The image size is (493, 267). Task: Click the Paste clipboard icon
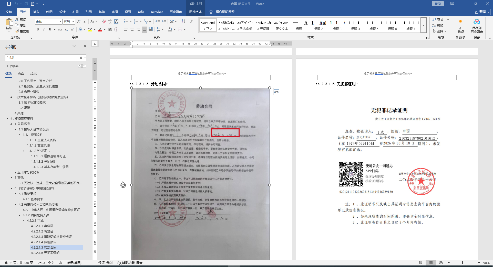coord(9,22)
